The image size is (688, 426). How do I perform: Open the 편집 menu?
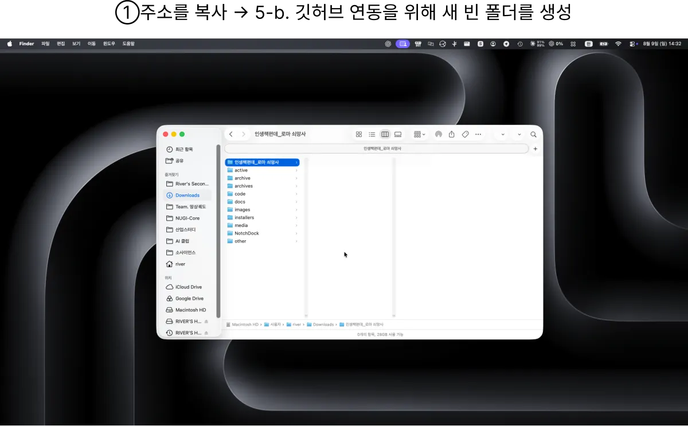(61, 44)
